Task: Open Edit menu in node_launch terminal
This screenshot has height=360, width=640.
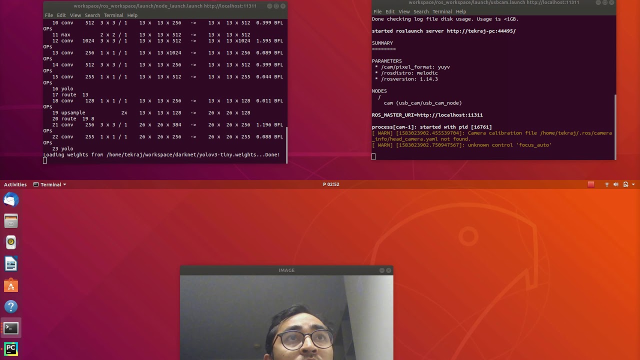Action: pyautogui.click(x=61, y=15)
